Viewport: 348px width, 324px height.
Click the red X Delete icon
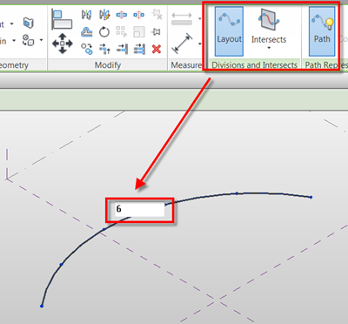click(x=157, y=49)
